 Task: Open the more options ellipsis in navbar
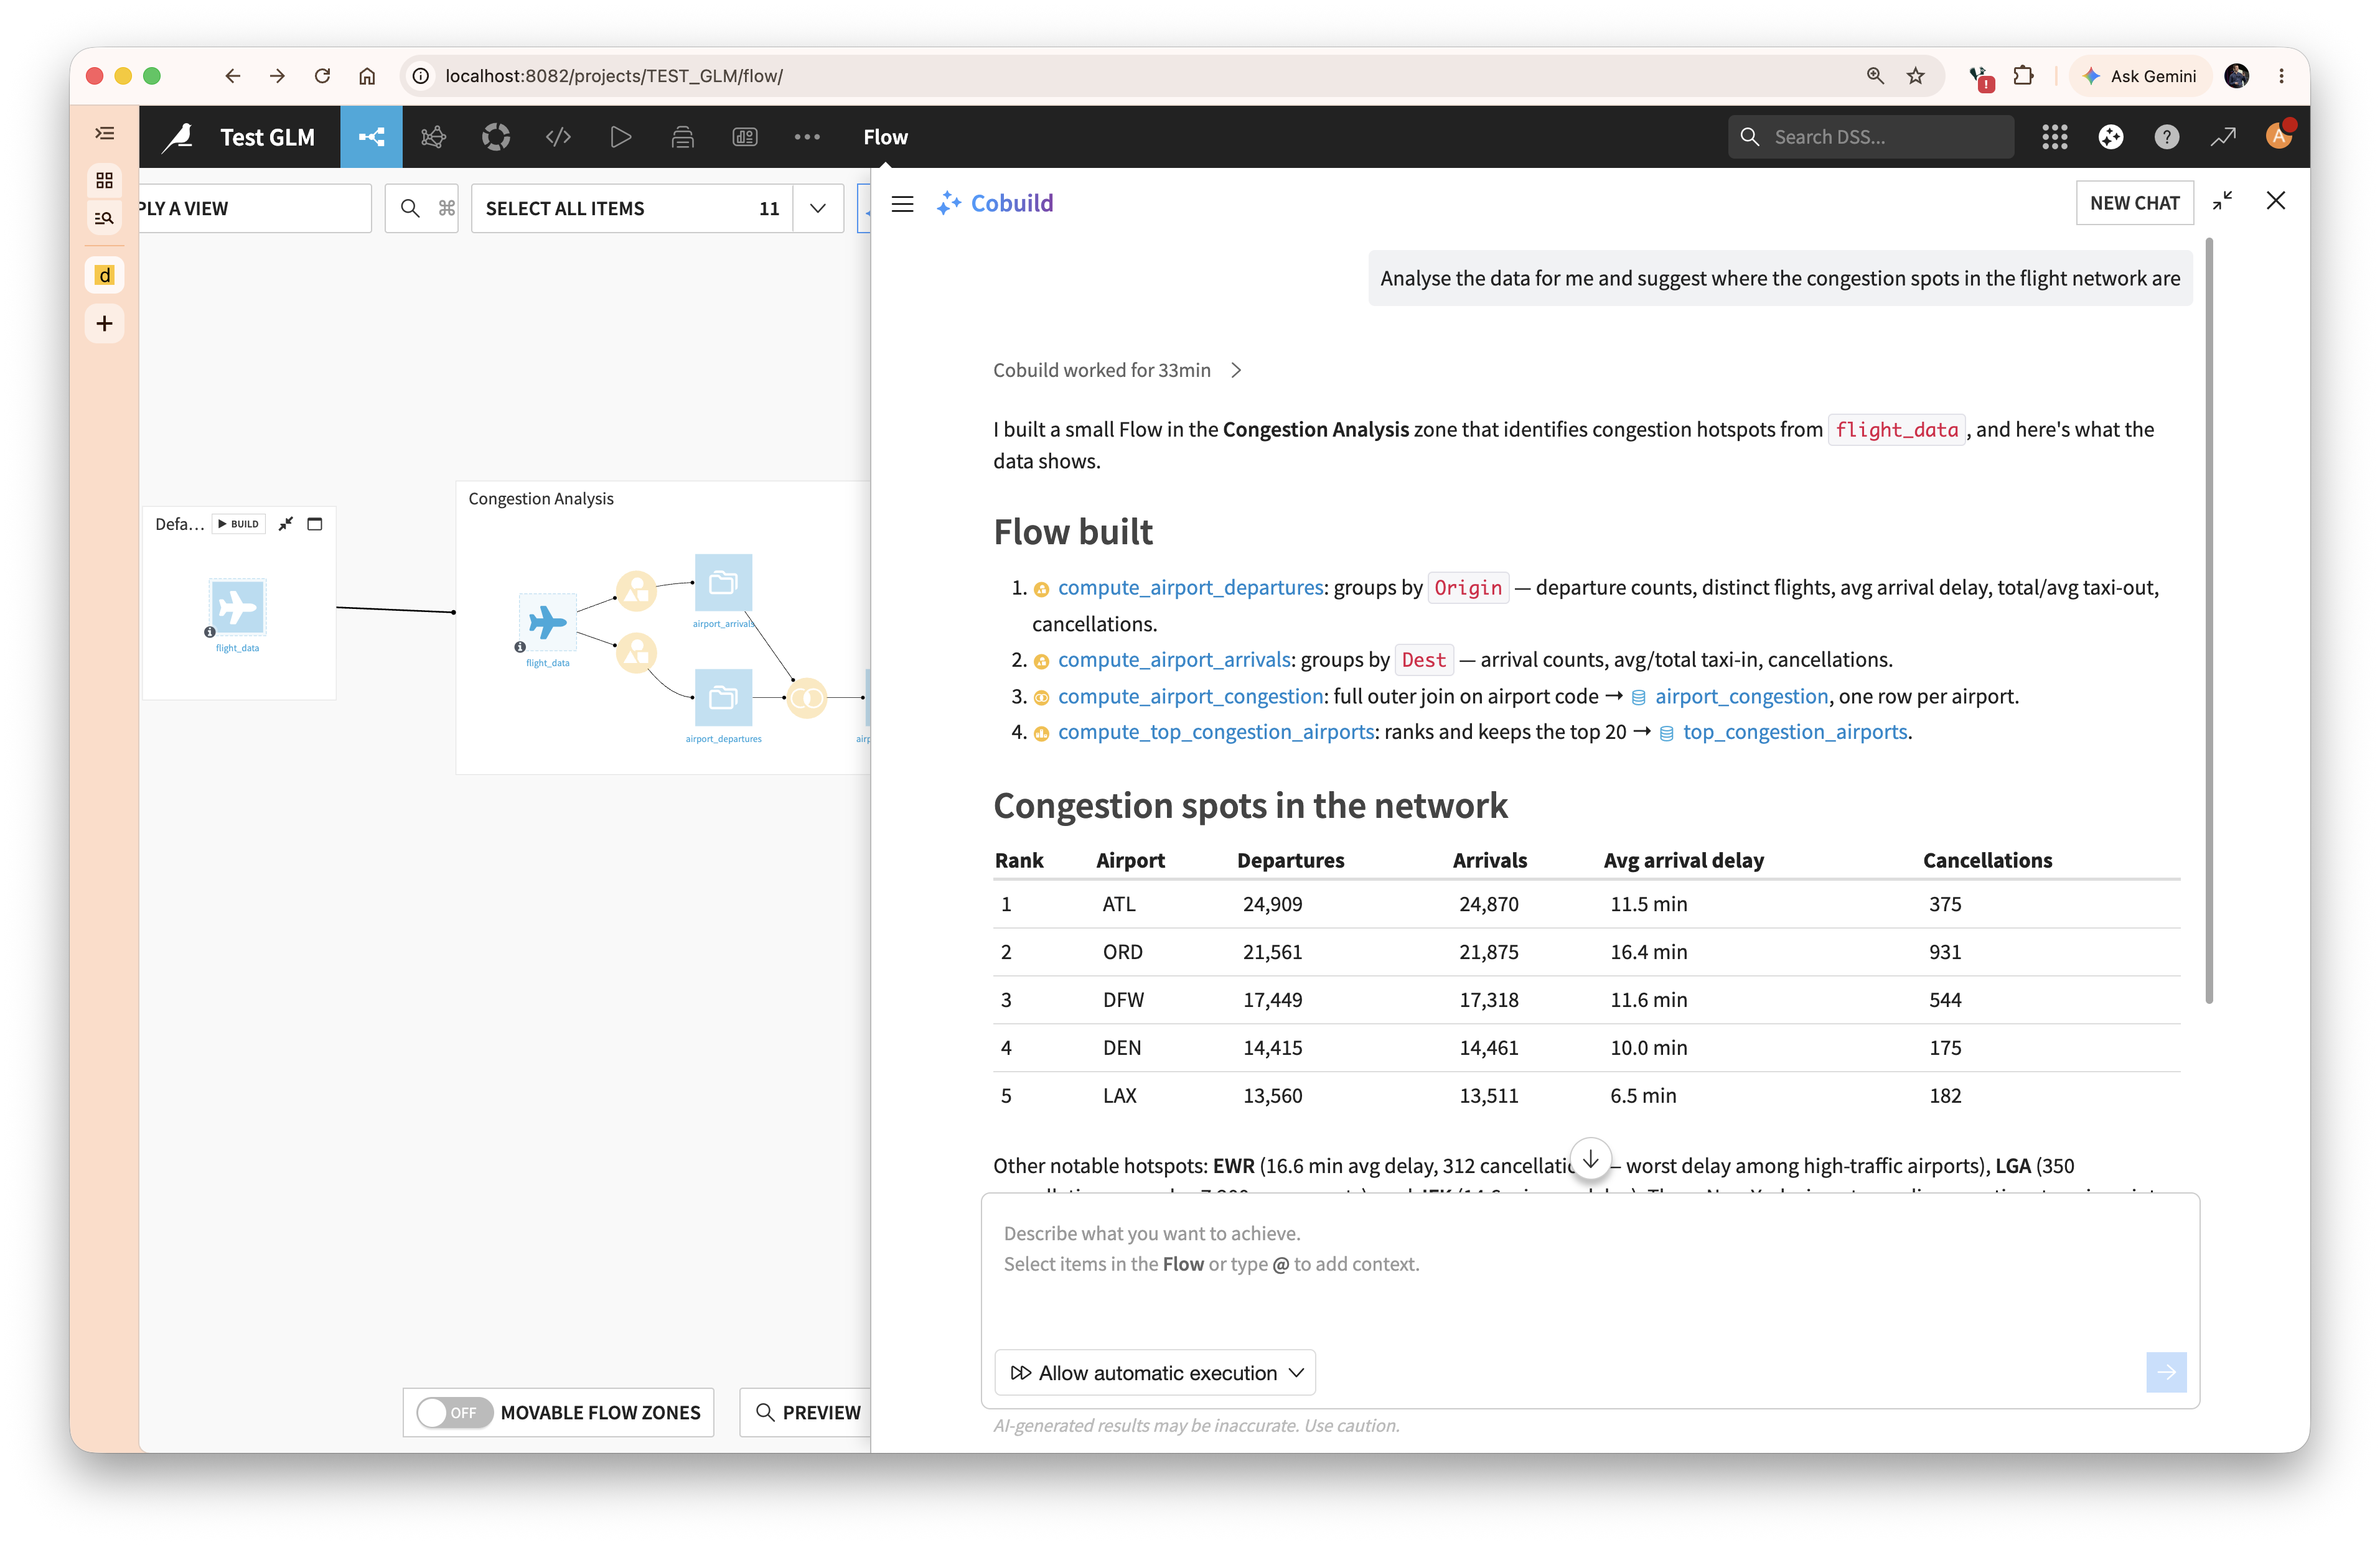[807, 137]
